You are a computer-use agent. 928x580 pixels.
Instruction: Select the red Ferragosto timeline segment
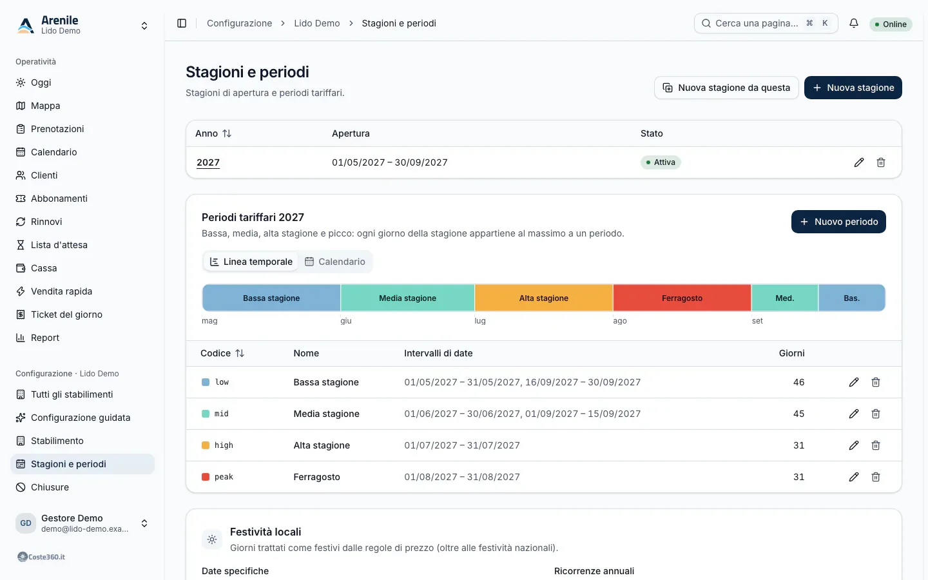coord(682,298)
